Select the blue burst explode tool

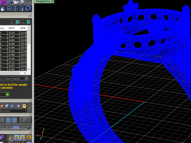point(3,8)
